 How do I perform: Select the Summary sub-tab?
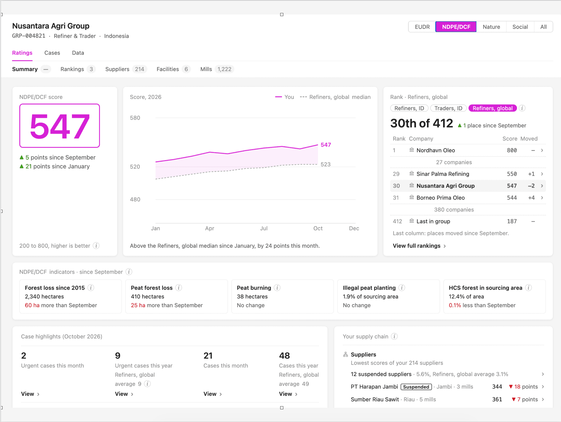tap(32, 69)
